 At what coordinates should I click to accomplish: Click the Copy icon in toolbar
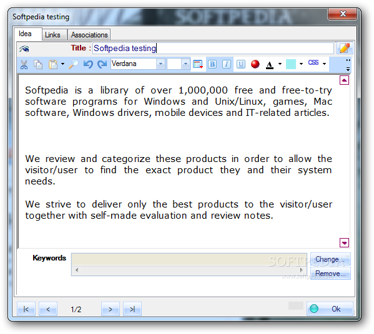click(38, 64)
